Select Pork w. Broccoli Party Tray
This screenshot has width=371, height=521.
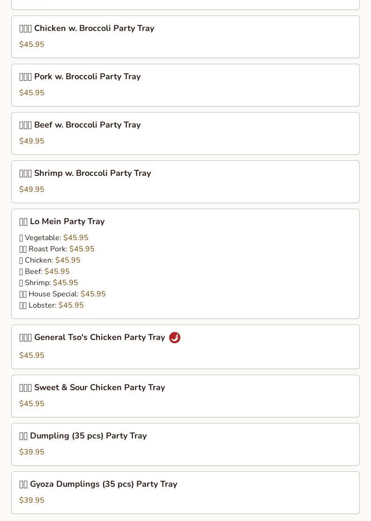pos(87,77)
